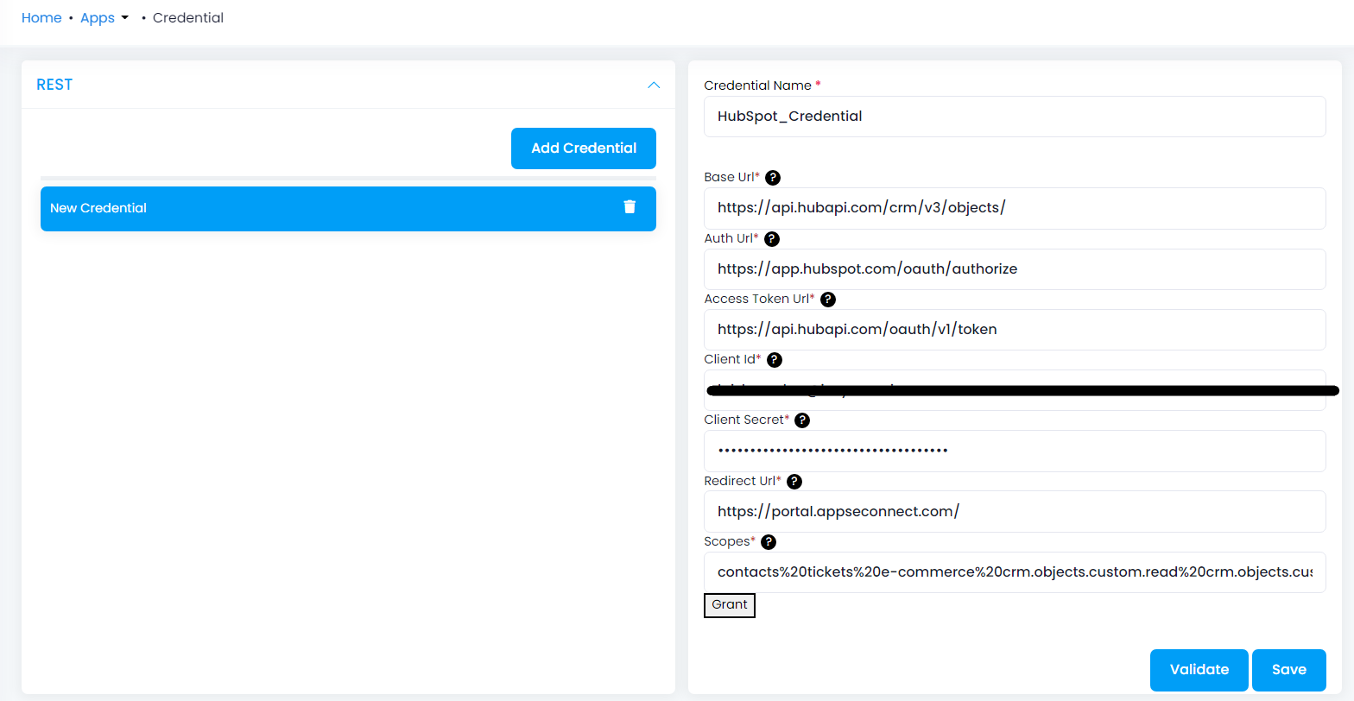Click the delete trash icon on New Credential
The width and height of the screenshot is (1354, 701).
pos(630,207)
